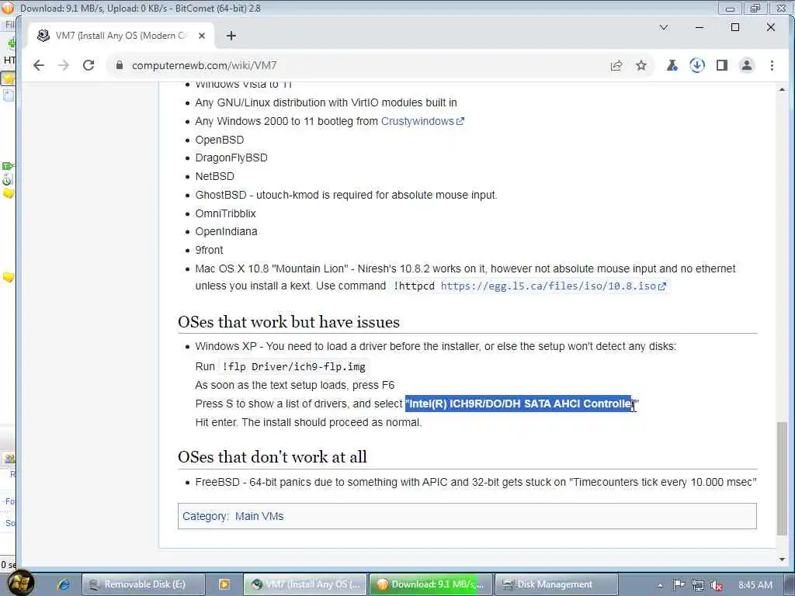Image resolution: width=795 pixels, height=596 pixels.
Task: Click the OSes that don't work at all heading
Action: (x=273, y=456)
